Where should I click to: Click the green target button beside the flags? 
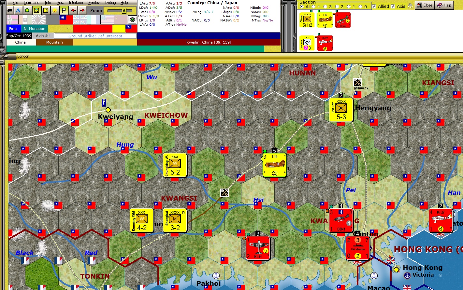tap(132, 20)
